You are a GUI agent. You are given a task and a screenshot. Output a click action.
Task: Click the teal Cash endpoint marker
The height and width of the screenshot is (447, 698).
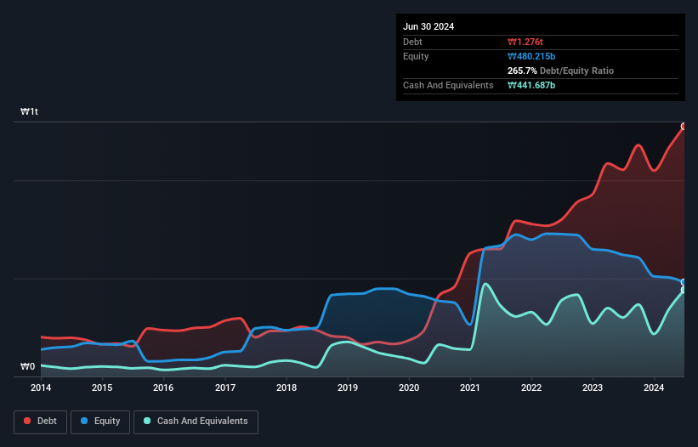684,290
